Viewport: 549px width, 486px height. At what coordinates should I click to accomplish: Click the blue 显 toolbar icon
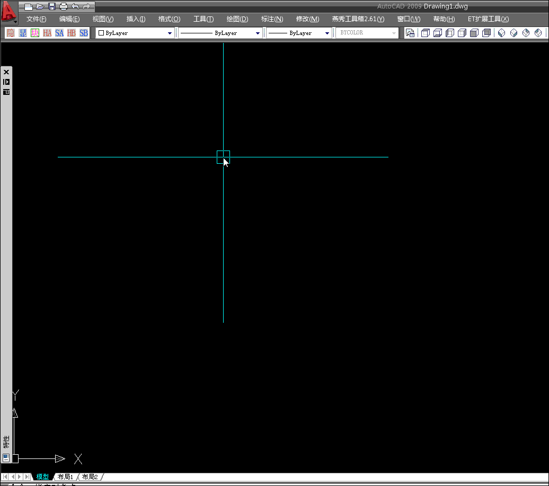pos(23,33)
